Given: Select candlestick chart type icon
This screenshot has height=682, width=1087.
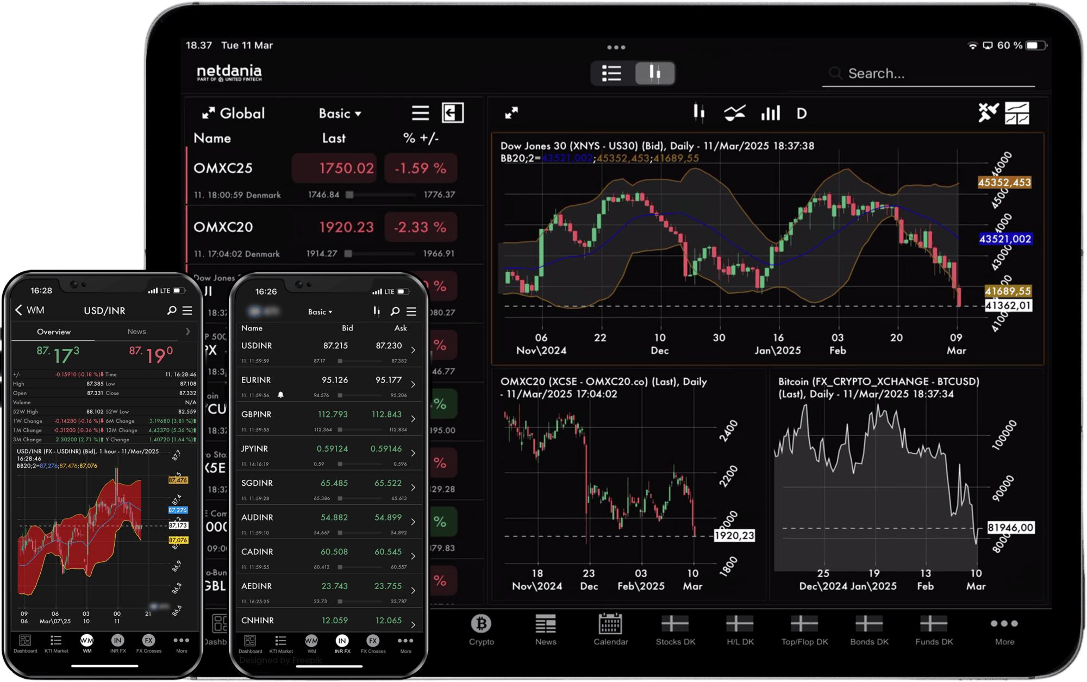Looking at the screenshot, I should click(699, 113).
